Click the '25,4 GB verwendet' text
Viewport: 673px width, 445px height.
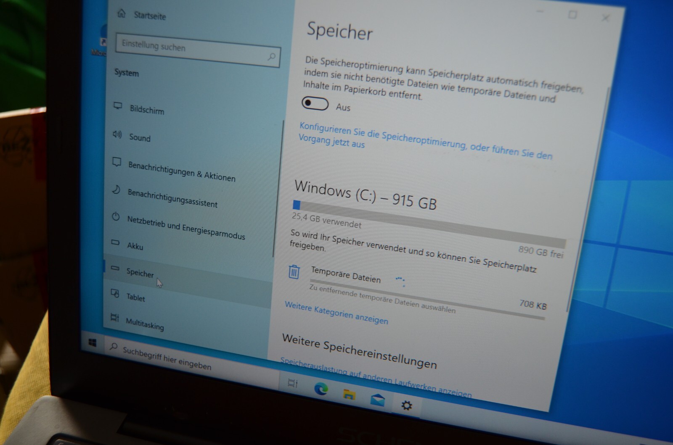(326, 221)
